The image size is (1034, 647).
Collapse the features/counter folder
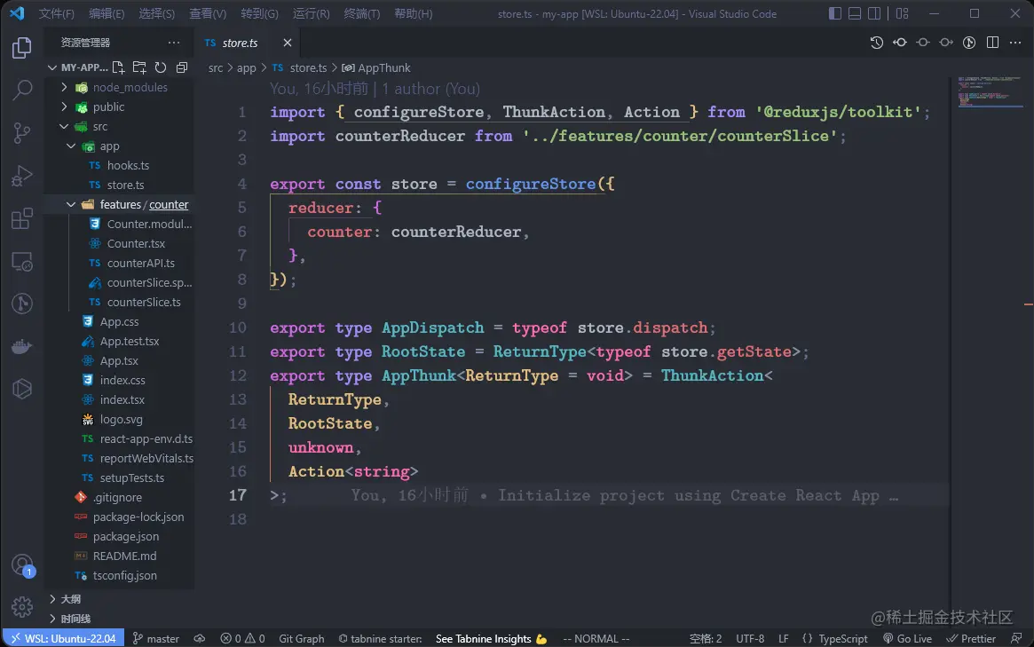click(x=119, y=204)
